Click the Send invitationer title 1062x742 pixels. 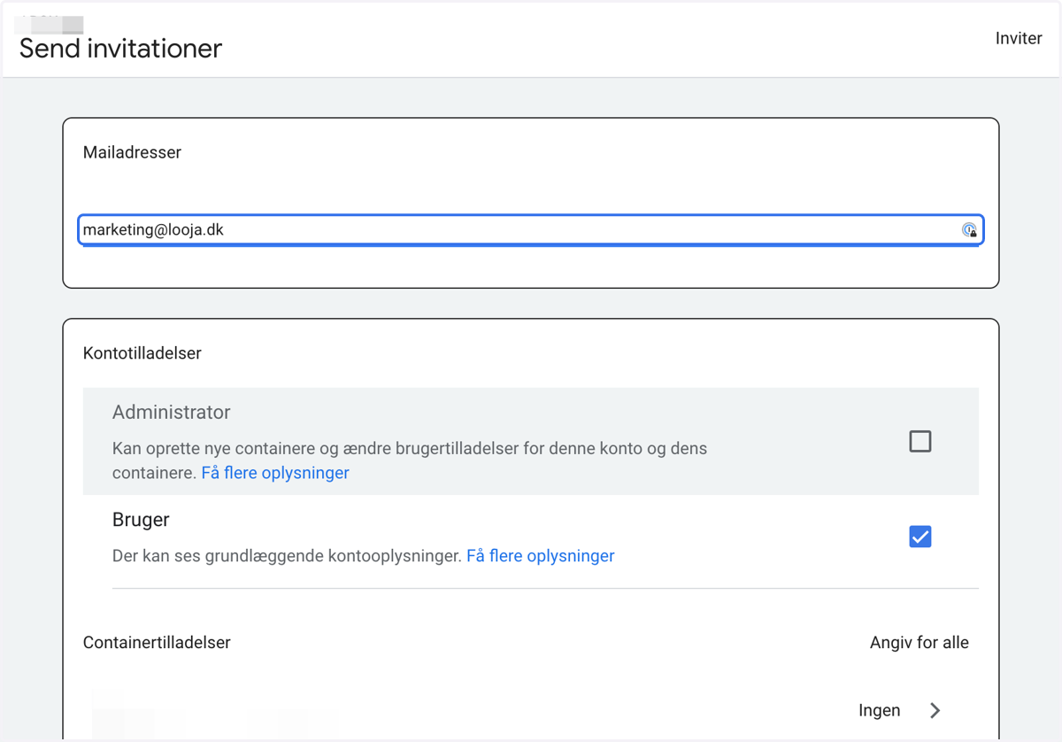120,48
